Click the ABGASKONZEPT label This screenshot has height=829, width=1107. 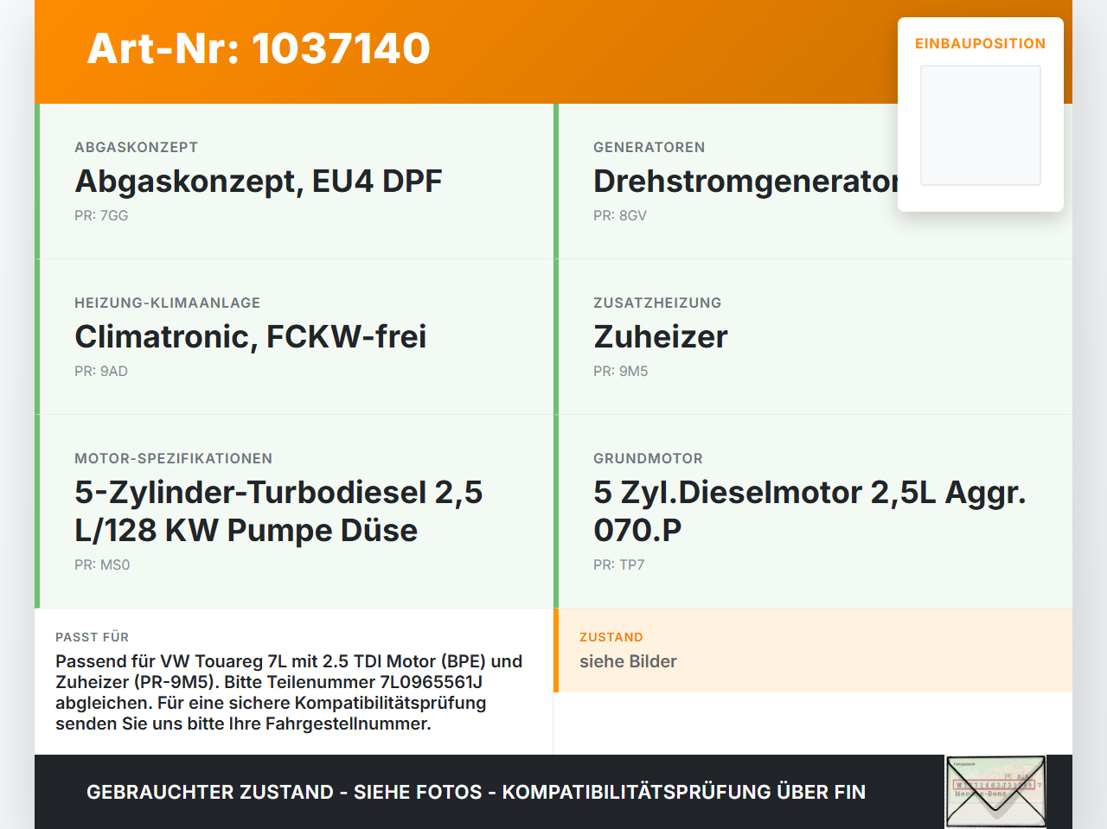tap(137, 147)
